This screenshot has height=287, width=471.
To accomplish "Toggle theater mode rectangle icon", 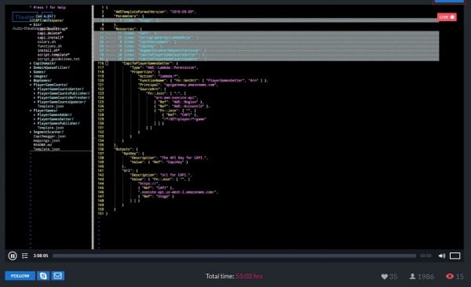I will (x=455, y=256).
